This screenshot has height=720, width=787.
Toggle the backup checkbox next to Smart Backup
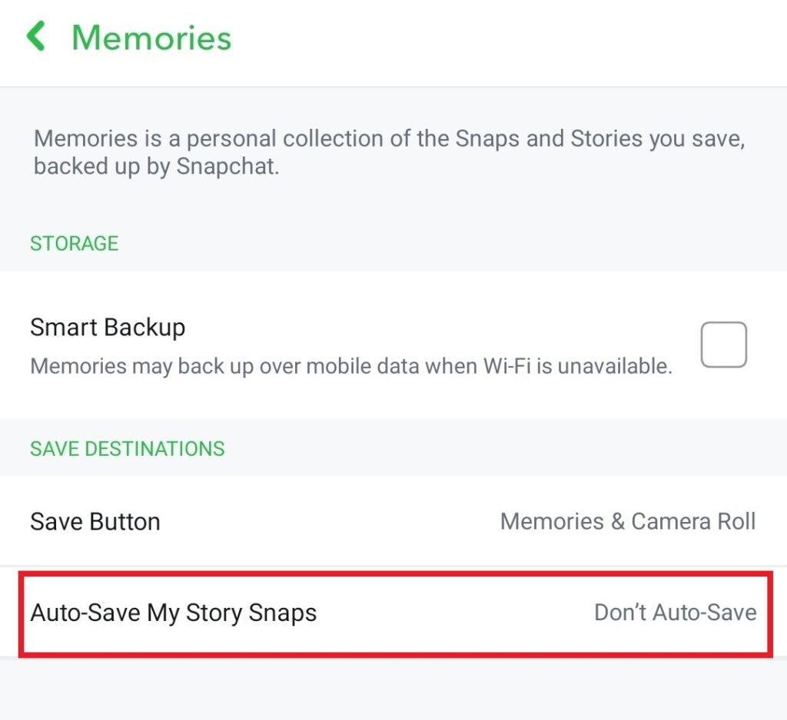point(722,344)
